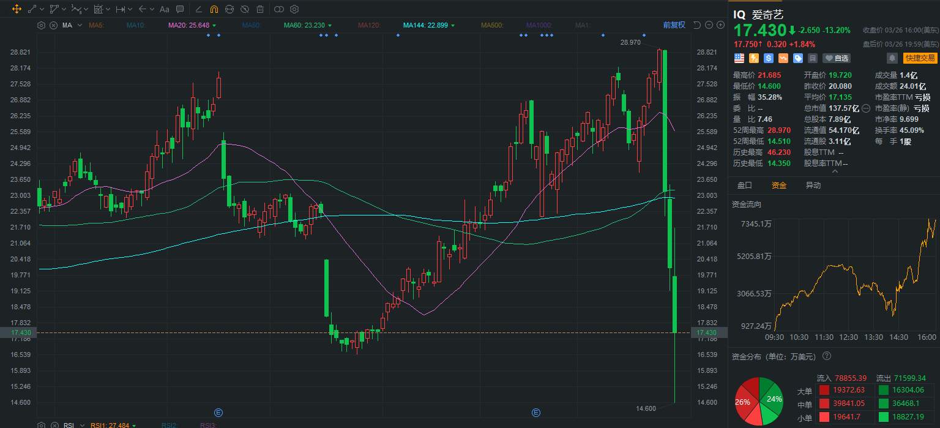Click the blue dollar sign badge

point(769,58)
